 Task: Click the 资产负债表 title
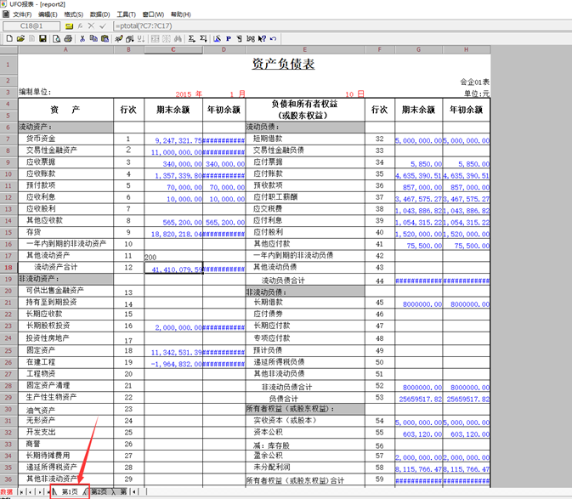click(x=283, y=64)
